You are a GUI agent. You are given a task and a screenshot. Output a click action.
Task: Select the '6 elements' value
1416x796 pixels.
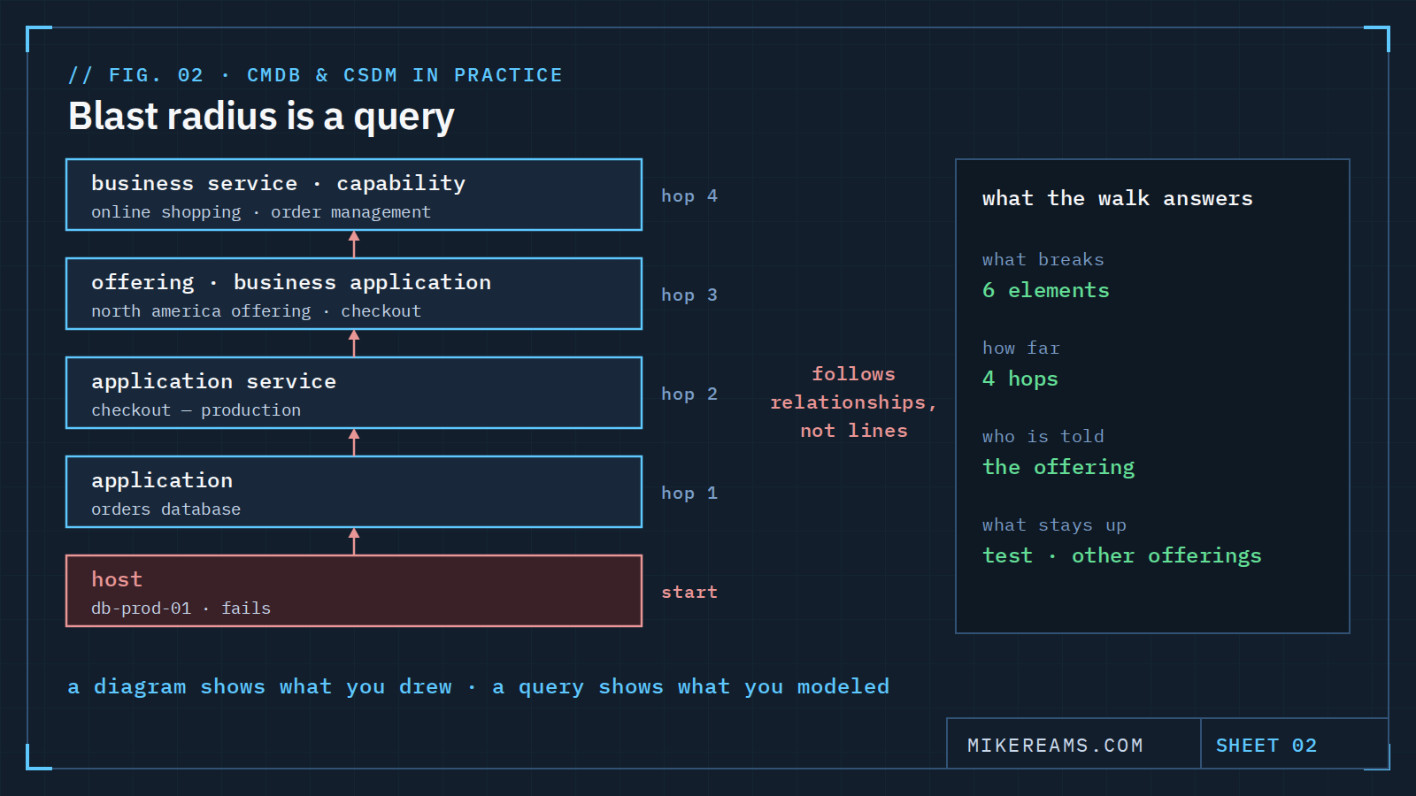click(x=1045, y=290)
